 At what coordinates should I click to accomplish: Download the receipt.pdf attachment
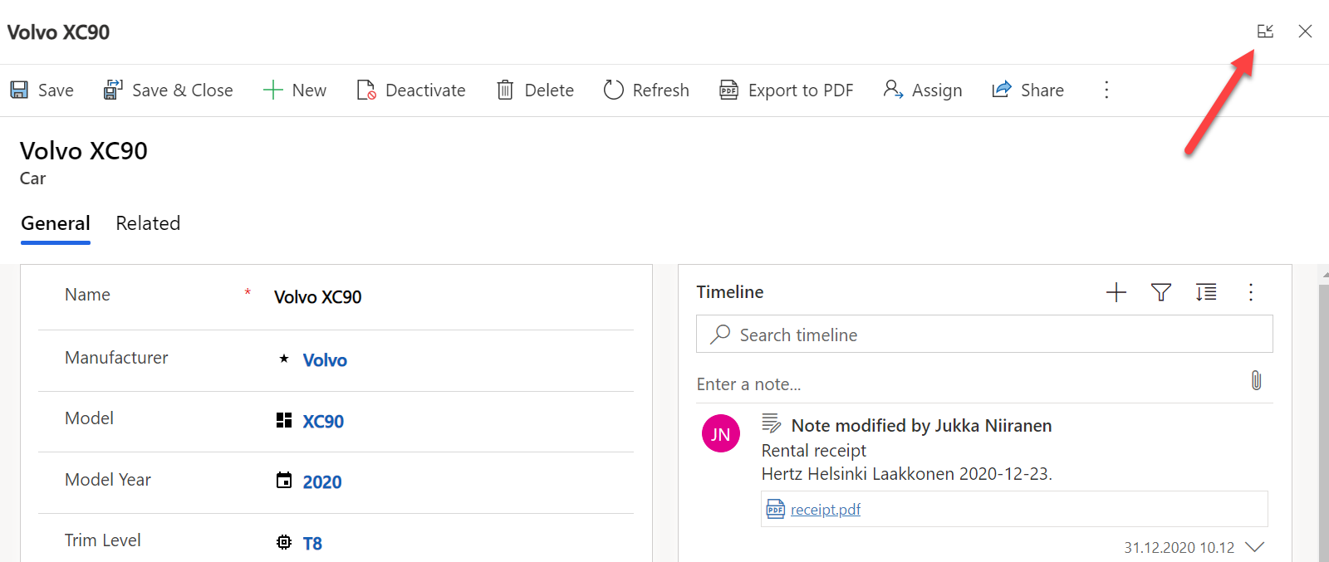coord(826,510)
